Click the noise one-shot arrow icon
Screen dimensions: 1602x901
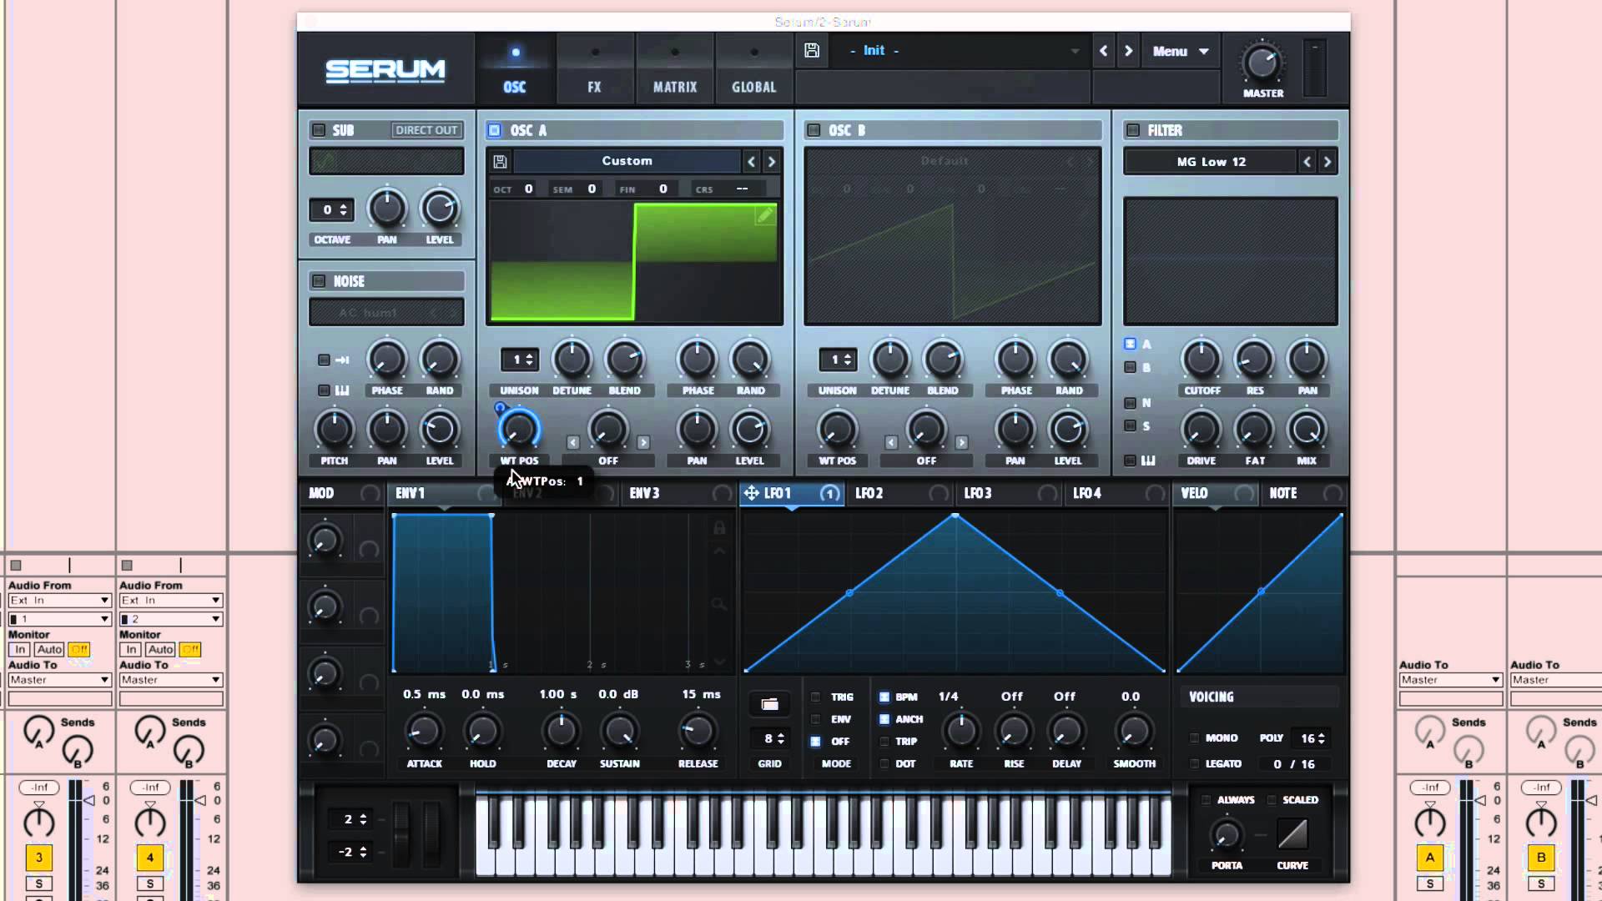342,360
